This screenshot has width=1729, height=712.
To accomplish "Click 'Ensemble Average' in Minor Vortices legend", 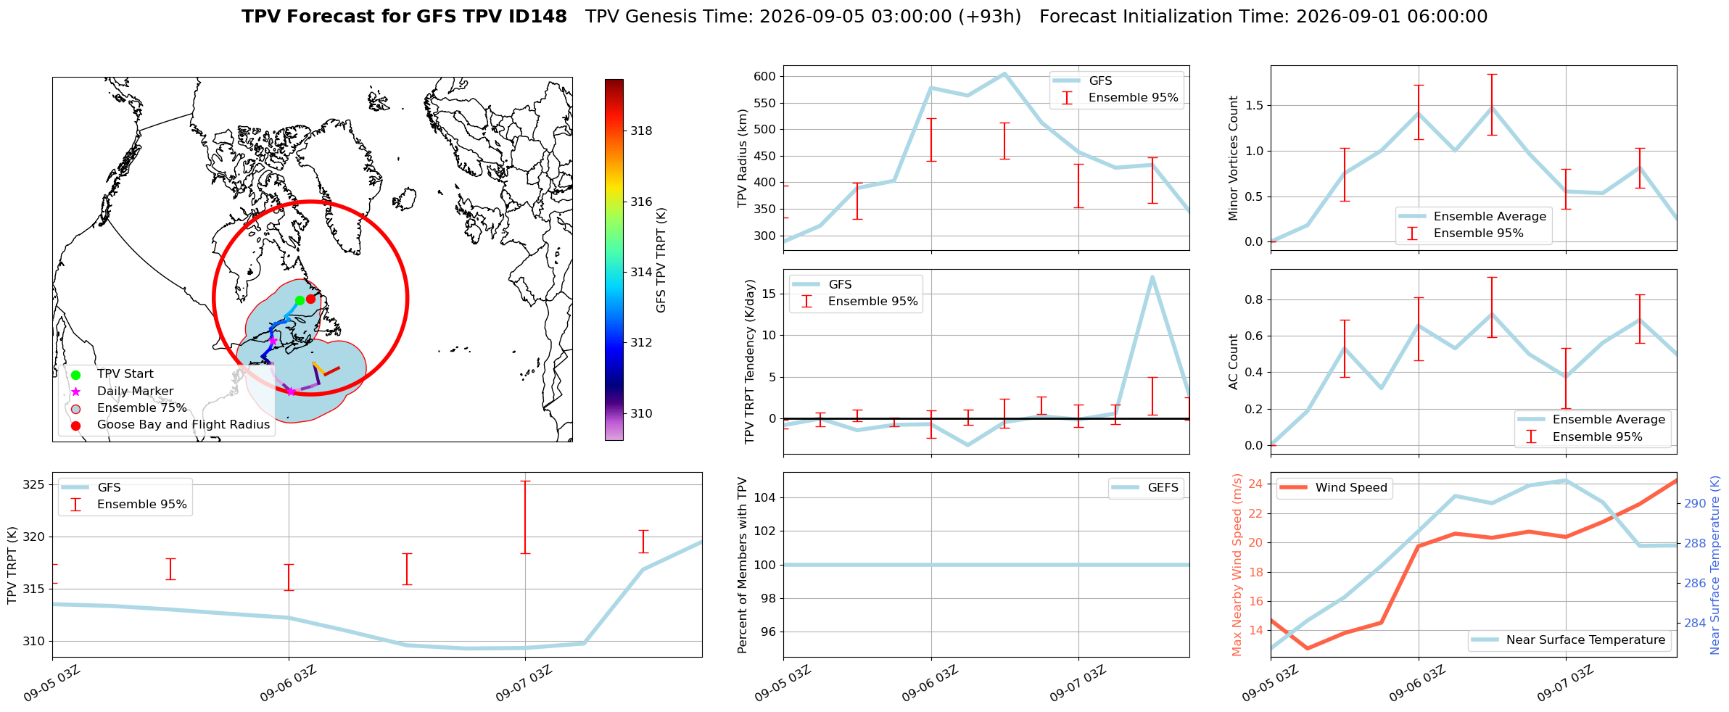I will [1490, 216].
